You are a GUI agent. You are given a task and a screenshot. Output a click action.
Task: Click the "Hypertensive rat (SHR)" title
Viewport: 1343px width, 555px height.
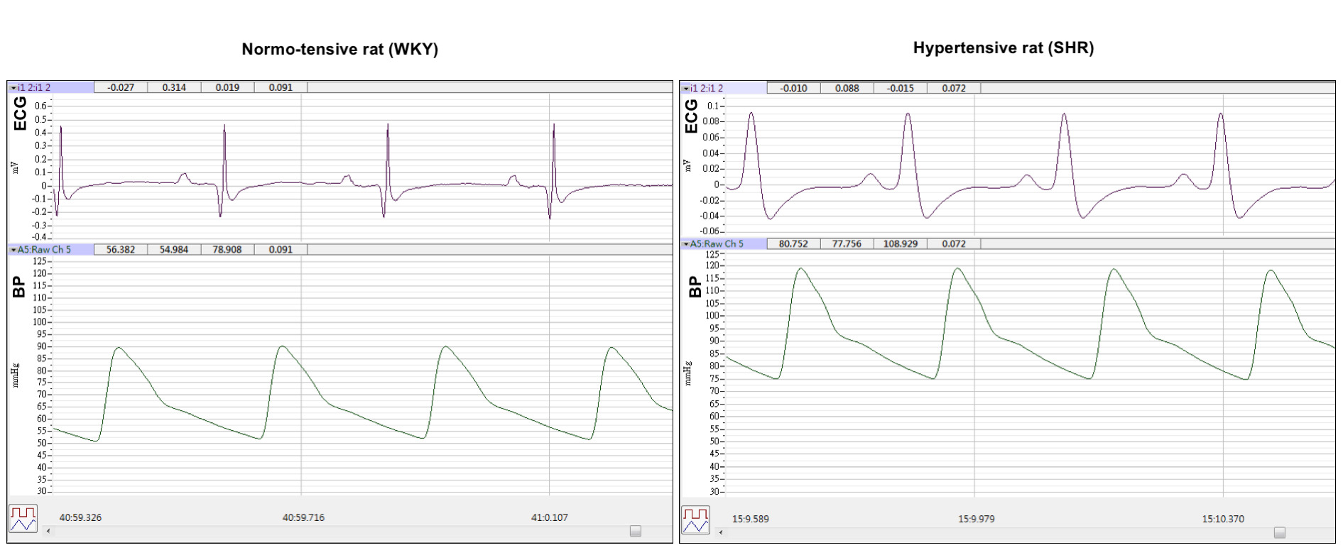pyautogui.click(x=1004, y=48)
